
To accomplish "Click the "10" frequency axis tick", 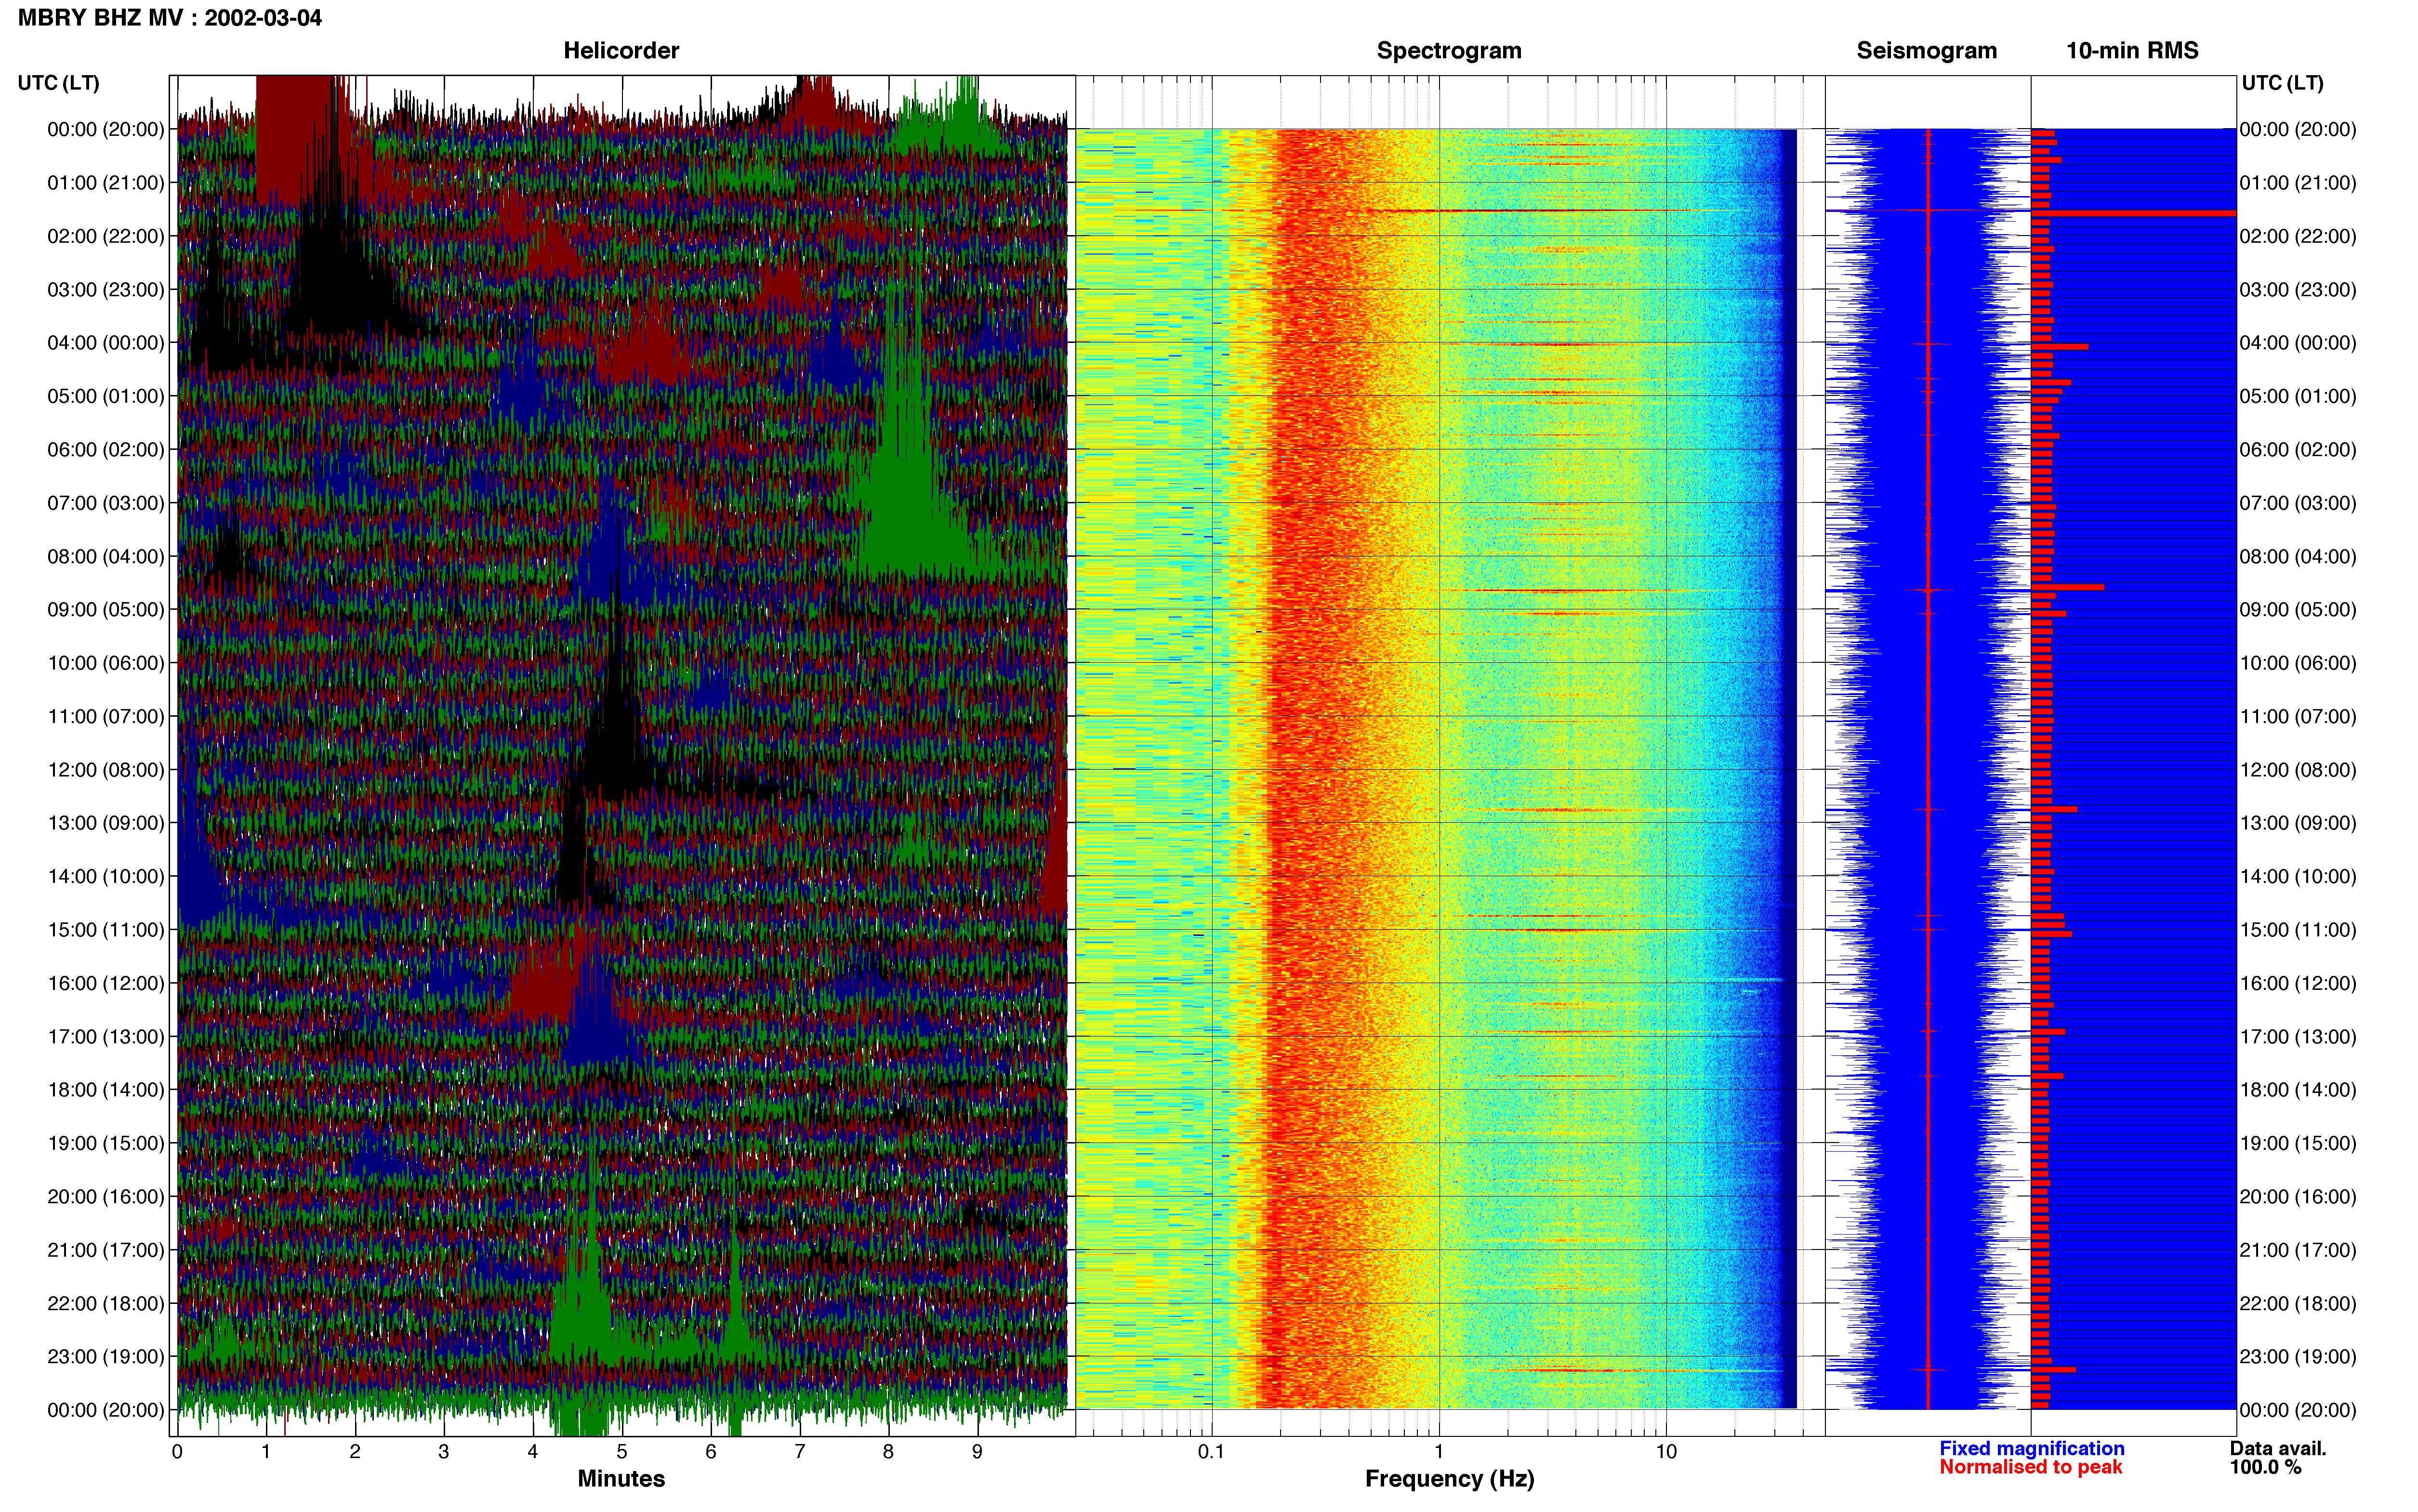I will point(1666,1452).
